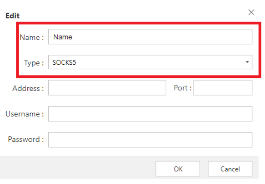Confirm changes with the OK button
265x184 pixels.
[x=178, y=169]
